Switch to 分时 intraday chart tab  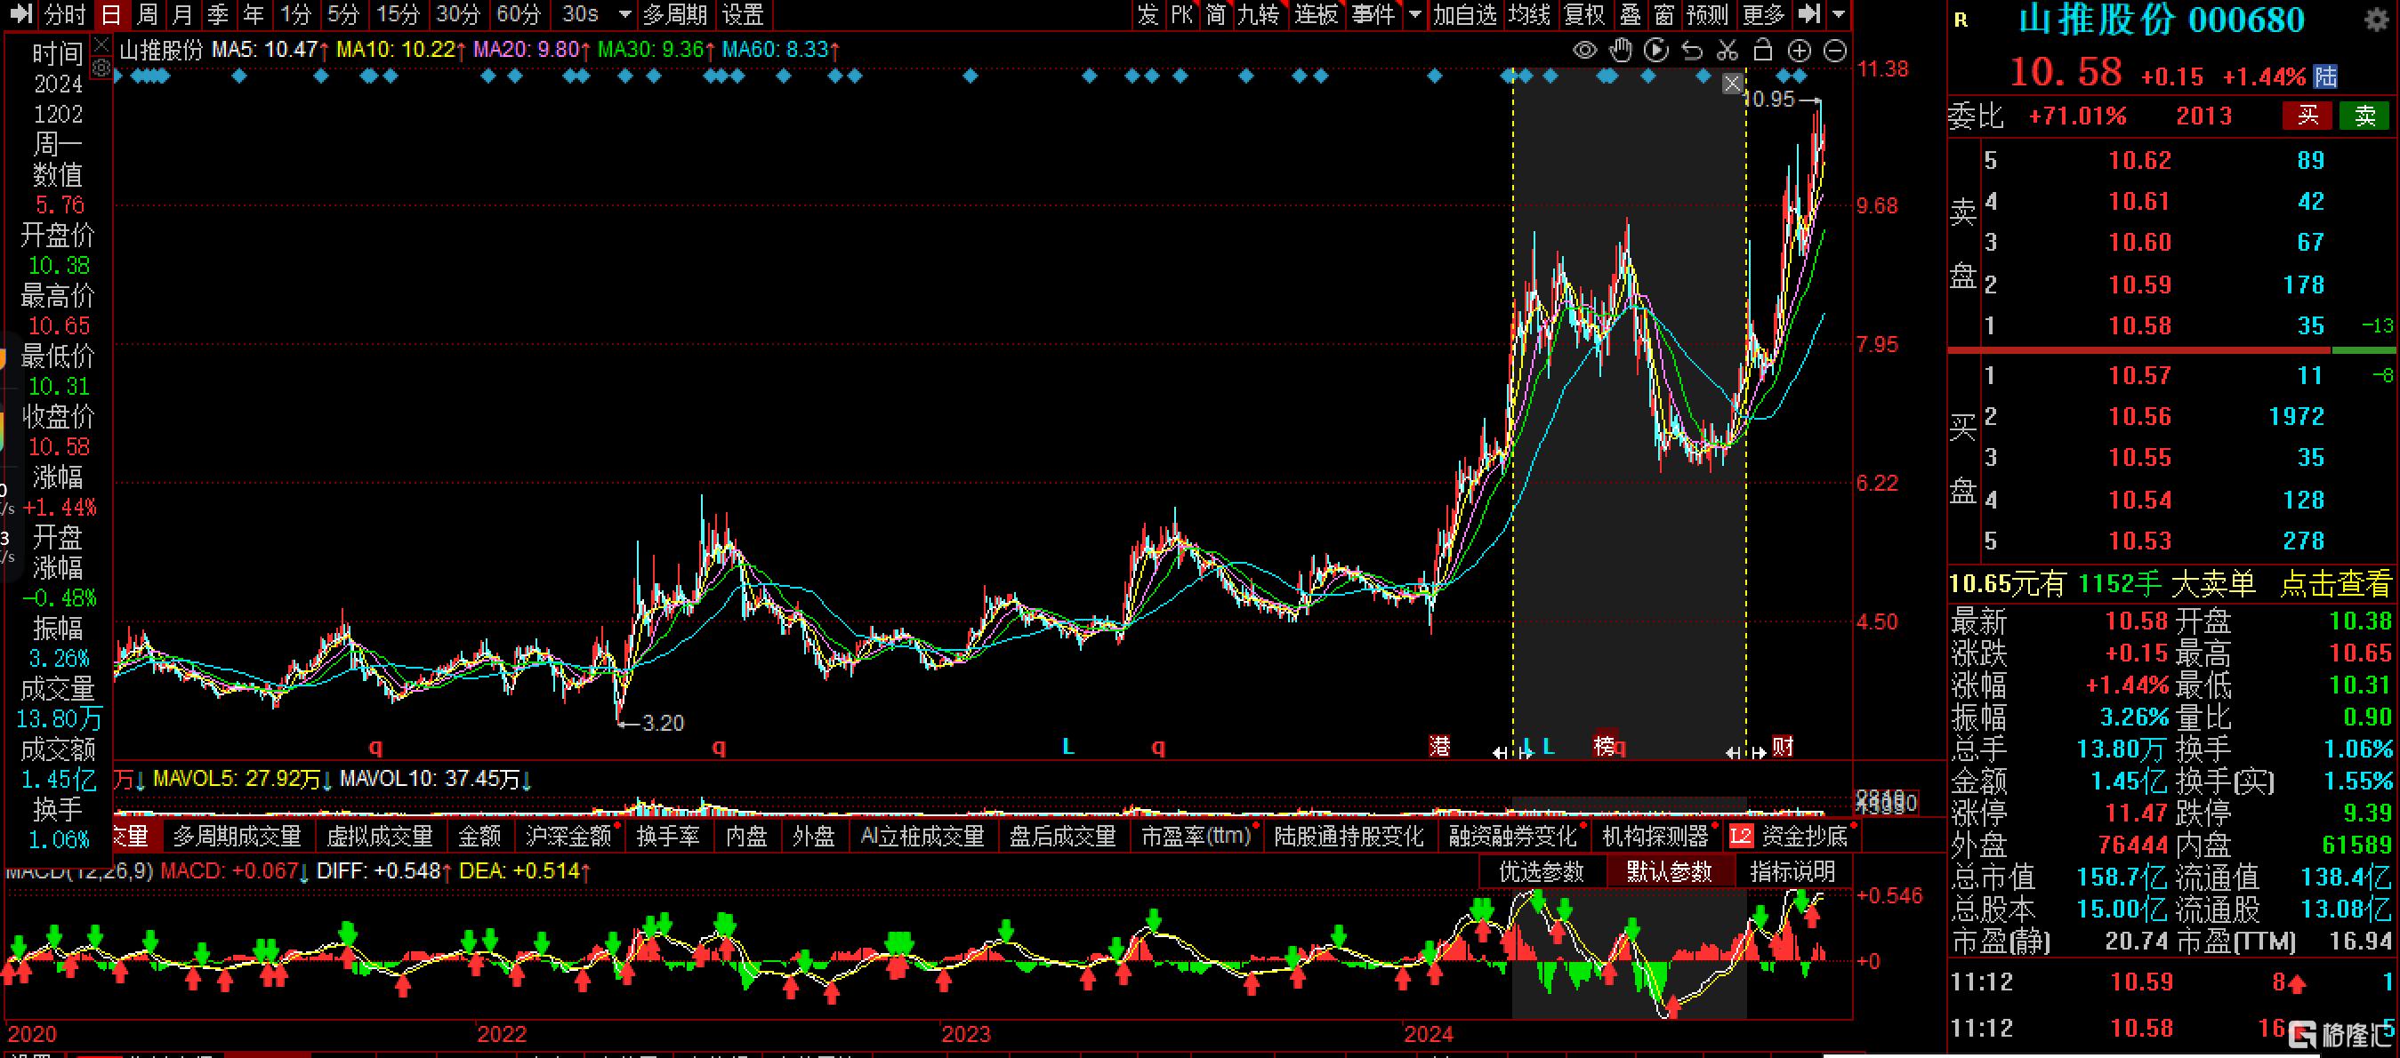pyautogui.click(x=65, y=14)
